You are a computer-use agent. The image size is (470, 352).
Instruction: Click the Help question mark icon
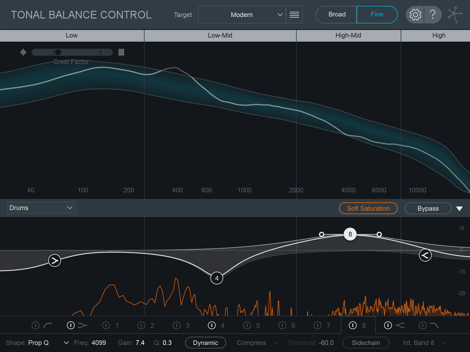click(433, 14)
